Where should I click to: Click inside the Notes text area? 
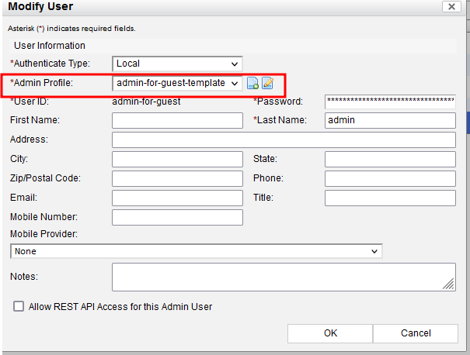284,277
